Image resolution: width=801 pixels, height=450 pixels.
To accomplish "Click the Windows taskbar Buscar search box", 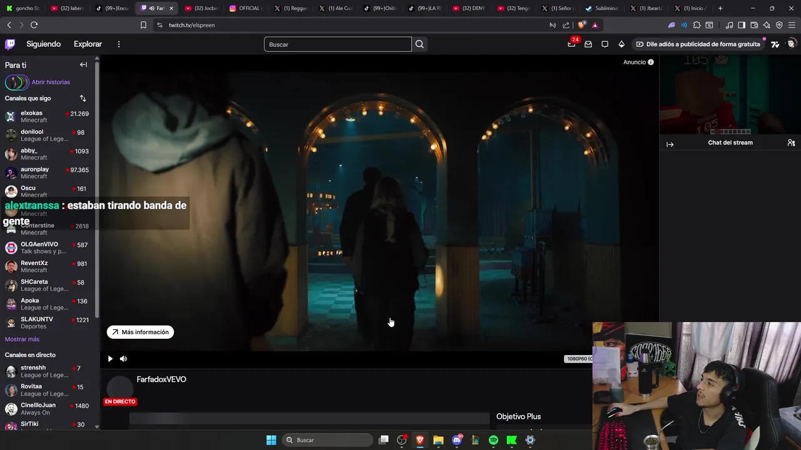I will click(x=327, y=440).
